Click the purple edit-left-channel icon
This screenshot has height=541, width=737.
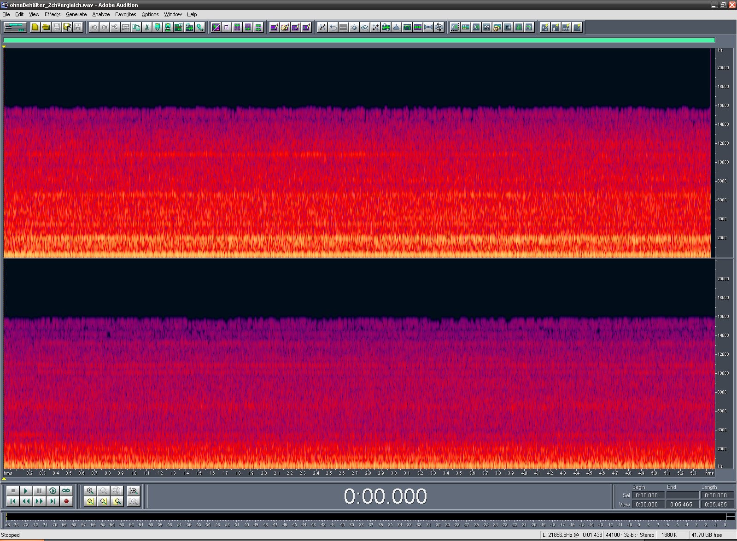click(237, 27)
